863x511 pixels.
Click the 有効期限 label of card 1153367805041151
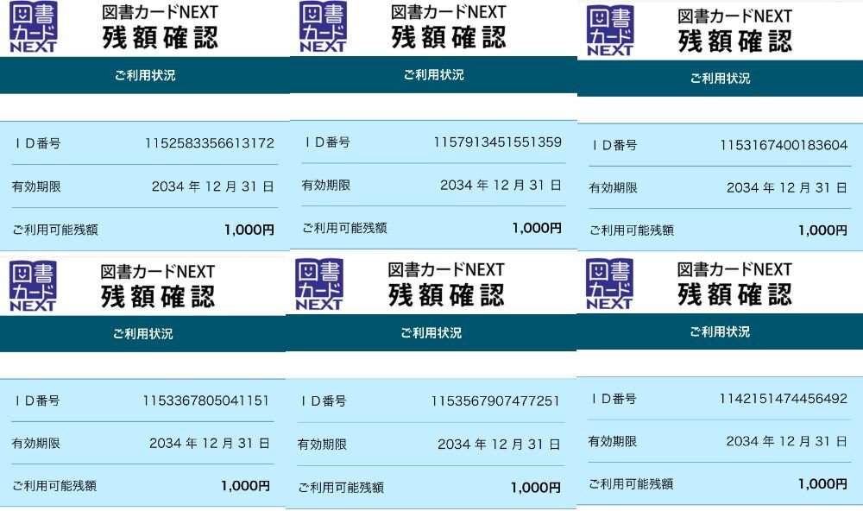point(35,444)
